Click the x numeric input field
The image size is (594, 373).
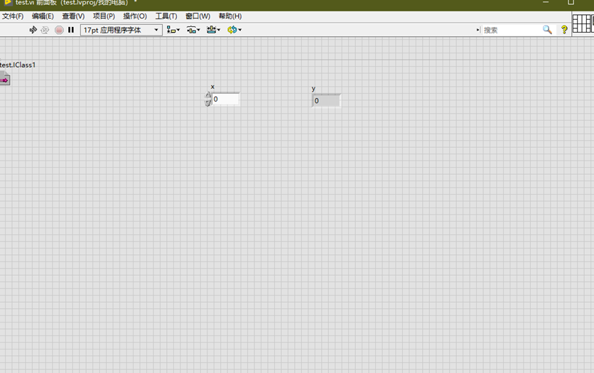tap(225, 99)
